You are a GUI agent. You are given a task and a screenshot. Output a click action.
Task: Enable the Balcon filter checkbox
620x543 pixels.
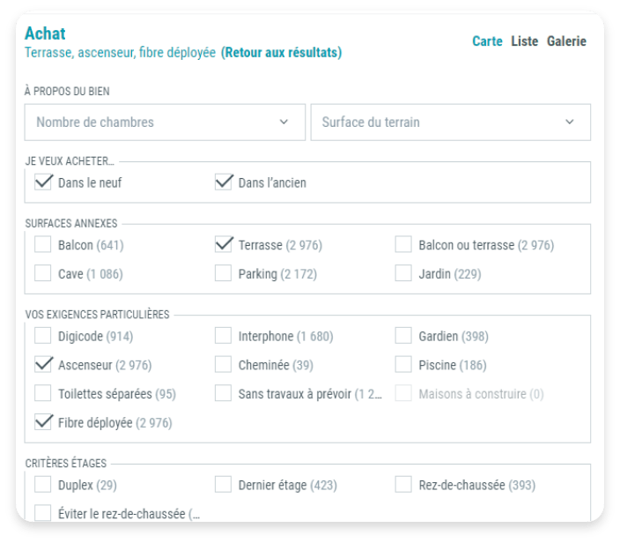tap(43, 245)
